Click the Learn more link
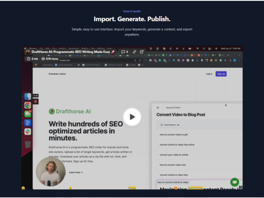 click(76, 172)
